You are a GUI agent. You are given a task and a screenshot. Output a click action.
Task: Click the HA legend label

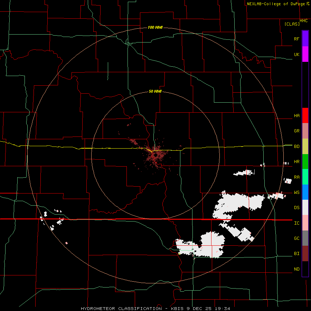click(296, 116)
